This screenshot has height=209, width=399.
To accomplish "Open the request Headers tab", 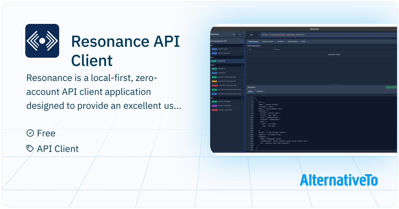I will click(x=281, y=41).
